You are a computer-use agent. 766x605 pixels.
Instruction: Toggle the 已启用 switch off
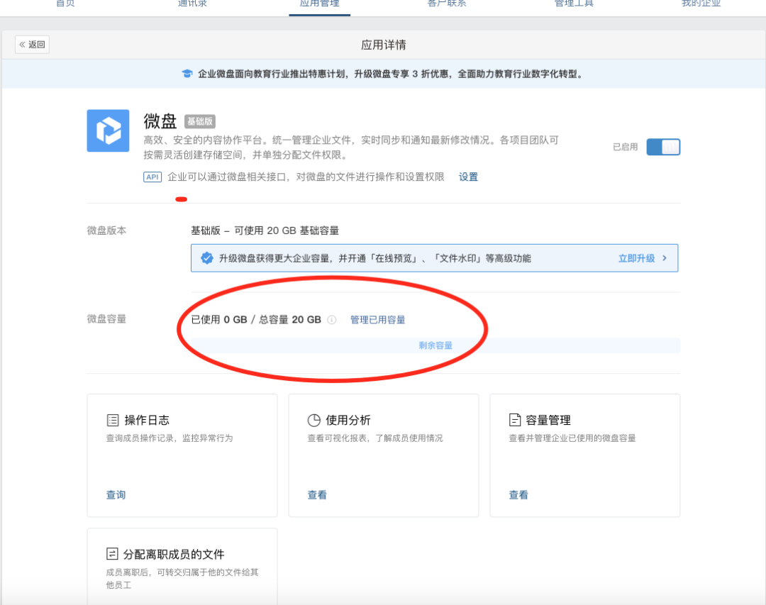tap(663, 147)
